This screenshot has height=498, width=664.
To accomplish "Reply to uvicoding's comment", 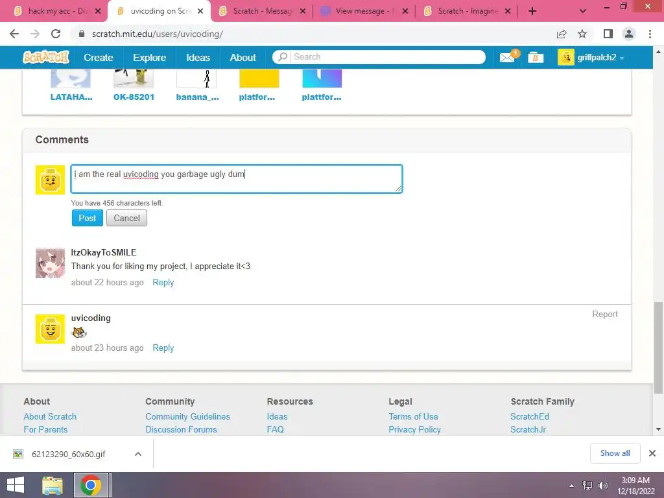I will tap(163, 348).
